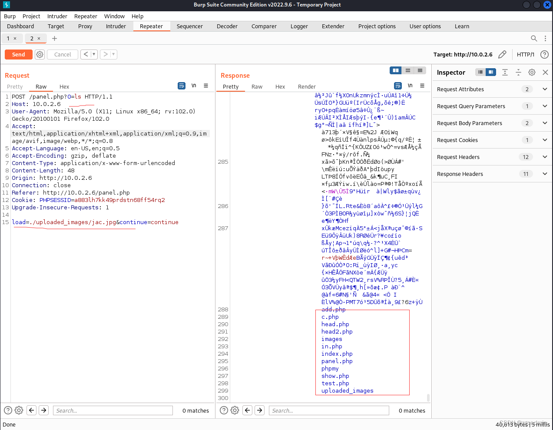
Task: Jump to previous response search match
Action: point(247,410)
